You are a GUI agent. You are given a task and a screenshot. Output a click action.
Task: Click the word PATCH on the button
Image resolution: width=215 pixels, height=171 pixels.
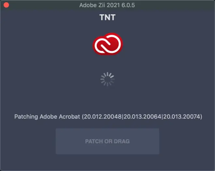point(94,141)
